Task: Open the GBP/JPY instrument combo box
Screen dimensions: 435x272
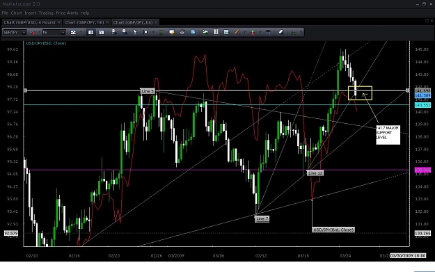Action: pos(15,33)
